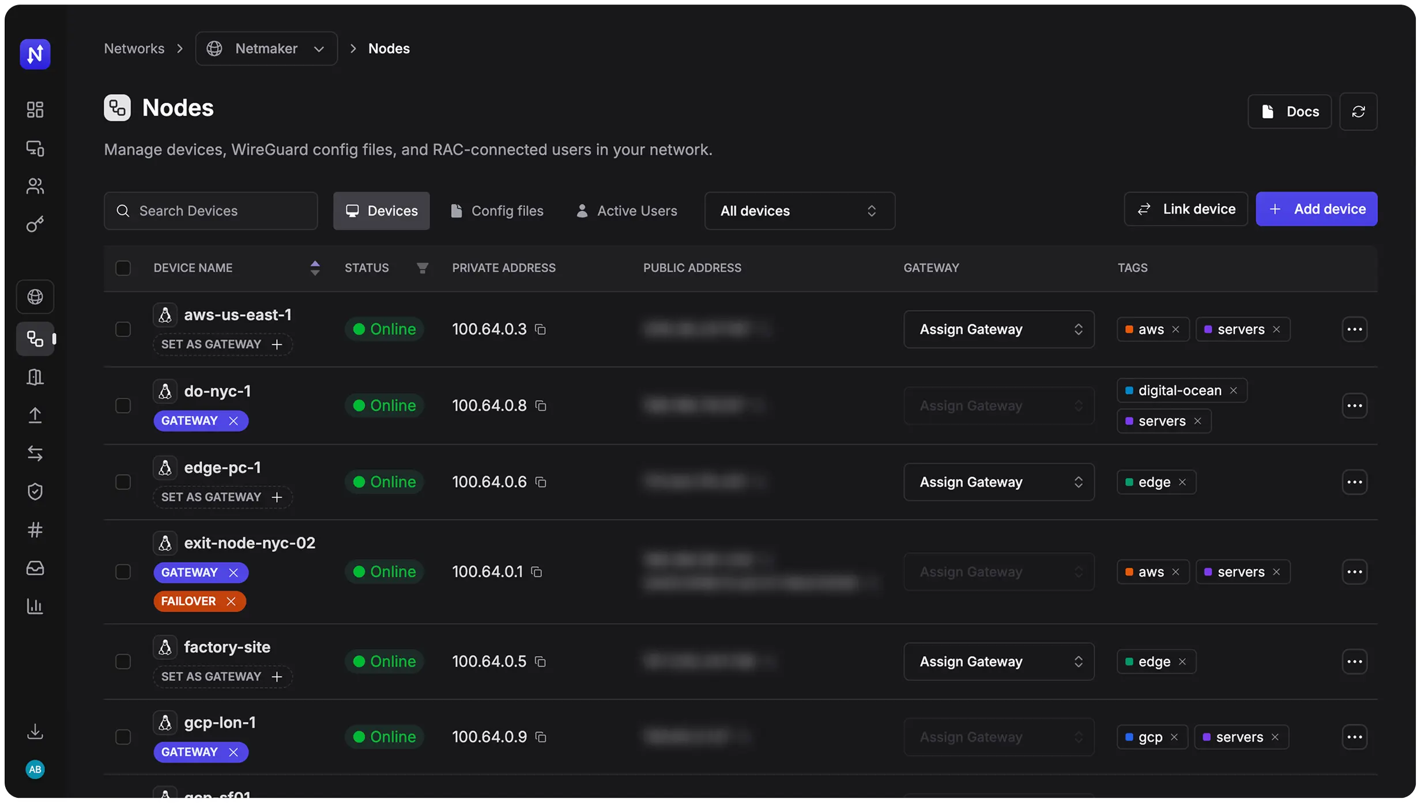Open more options for aws-us-east-1 row
The width and height of the screenshot is (1421, 803).
point(1354,329)
